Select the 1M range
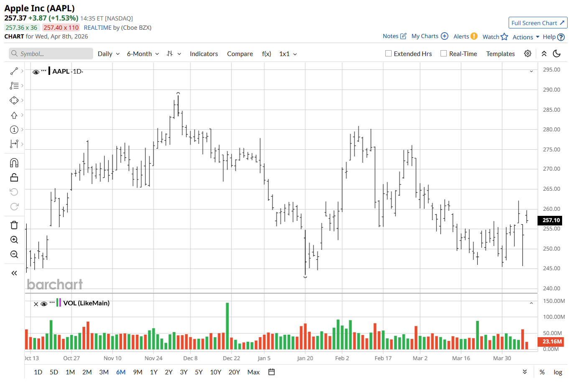573x384 pixels. (x=70, y=372)
